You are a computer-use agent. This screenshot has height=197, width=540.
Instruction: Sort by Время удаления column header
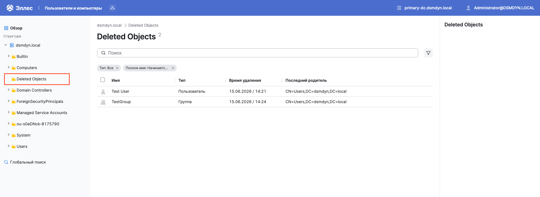[x=245, y=80]
